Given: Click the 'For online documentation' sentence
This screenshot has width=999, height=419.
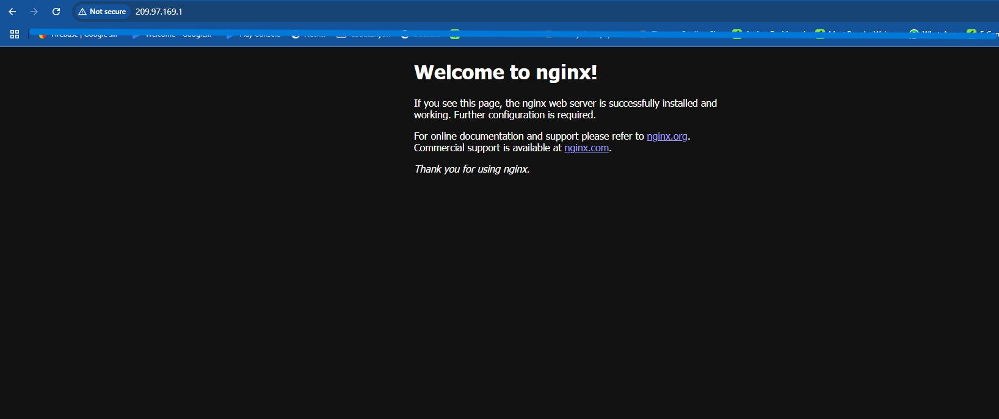Looking at the screenshot, I should point(528,137).
